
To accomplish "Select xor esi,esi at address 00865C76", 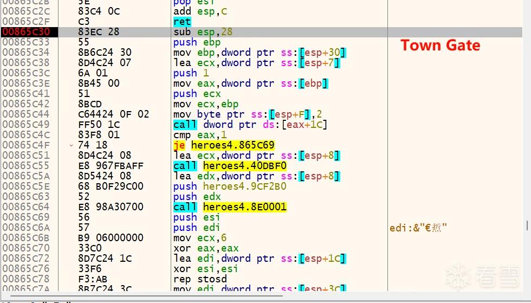I will tap(205, 269).
